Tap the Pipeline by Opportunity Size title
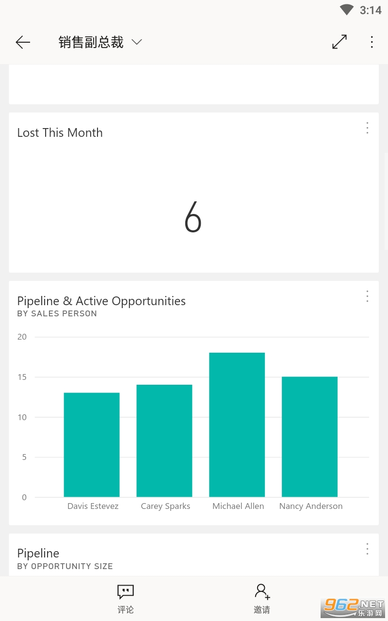The height and width of the screenshot is (621, 388). [x=38, y=553]
